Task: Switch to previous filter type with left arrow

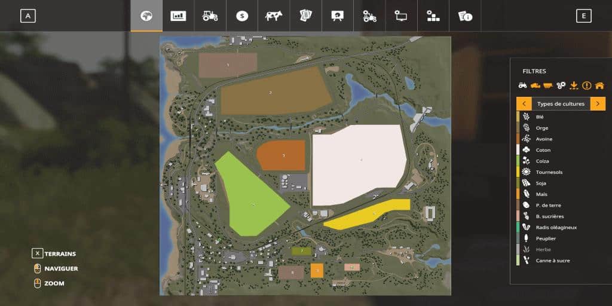Action: pyautogui.click(x=524, y=104)
